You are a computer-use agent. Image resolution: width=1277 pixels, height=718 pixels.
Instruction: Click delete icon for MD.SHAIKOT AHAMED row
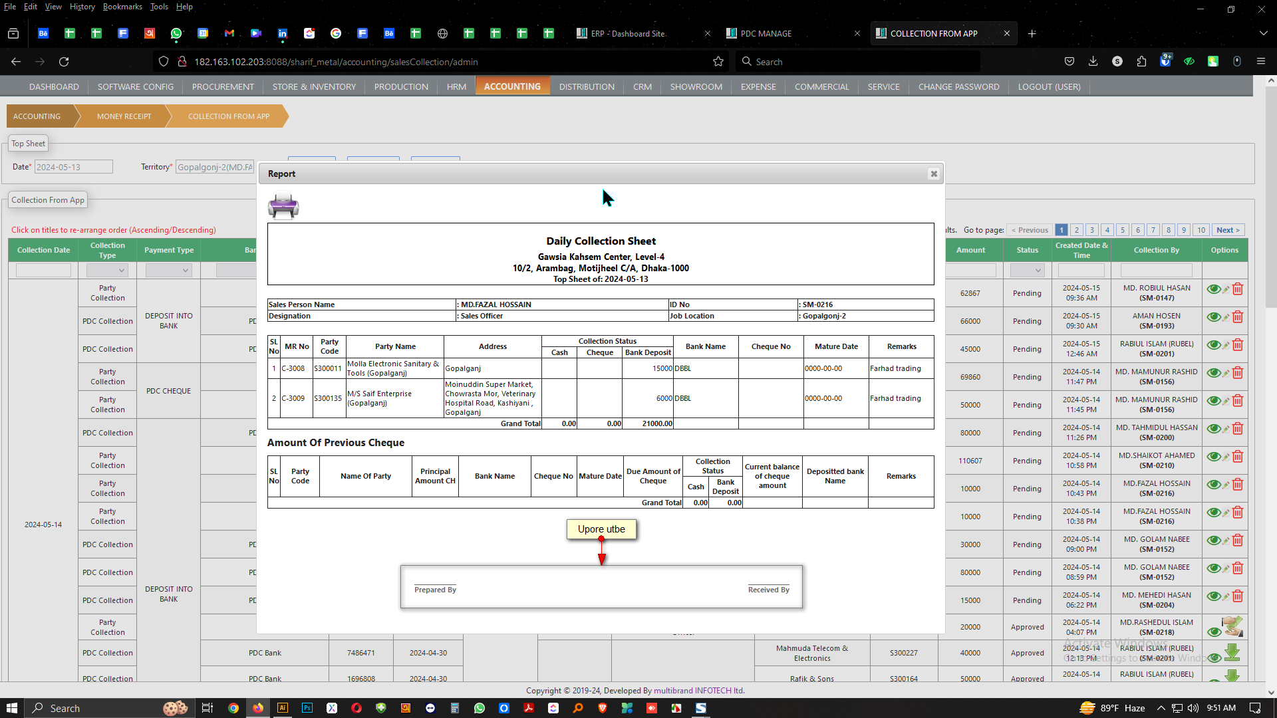[x=1238, y=457]
